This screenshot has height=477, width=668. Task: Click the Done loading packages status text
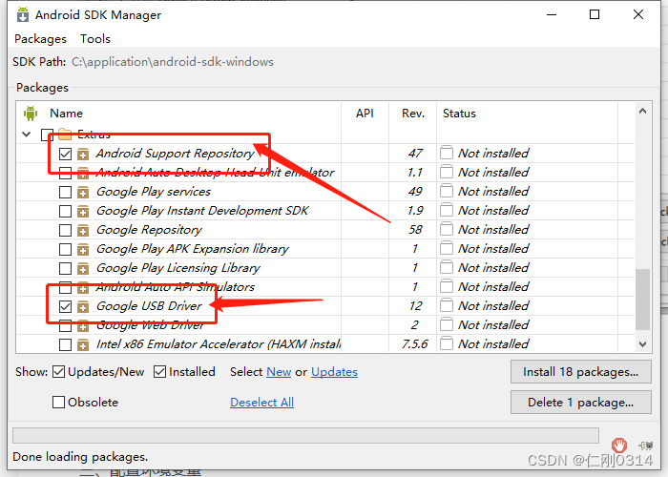click(x=80, y=457)
